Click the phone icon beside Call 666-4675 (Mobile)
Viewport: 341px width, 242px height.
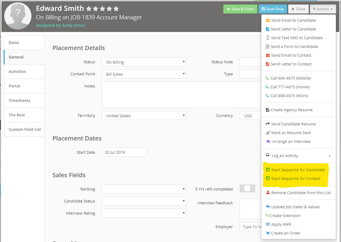[267, 78]
